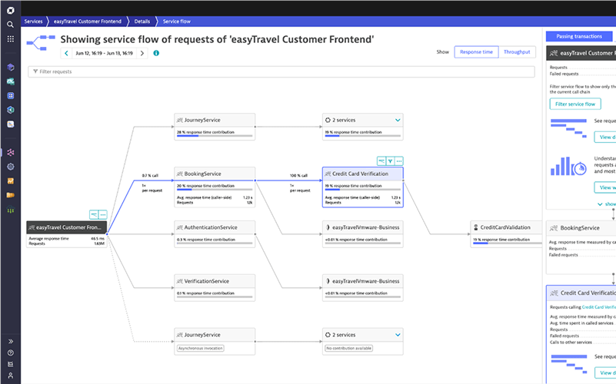Select the Passing transactions tab

(579, 36)
